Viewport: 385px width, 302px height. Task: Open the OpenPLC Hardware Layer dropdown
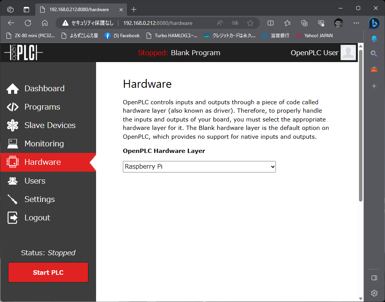click(199, 167)
